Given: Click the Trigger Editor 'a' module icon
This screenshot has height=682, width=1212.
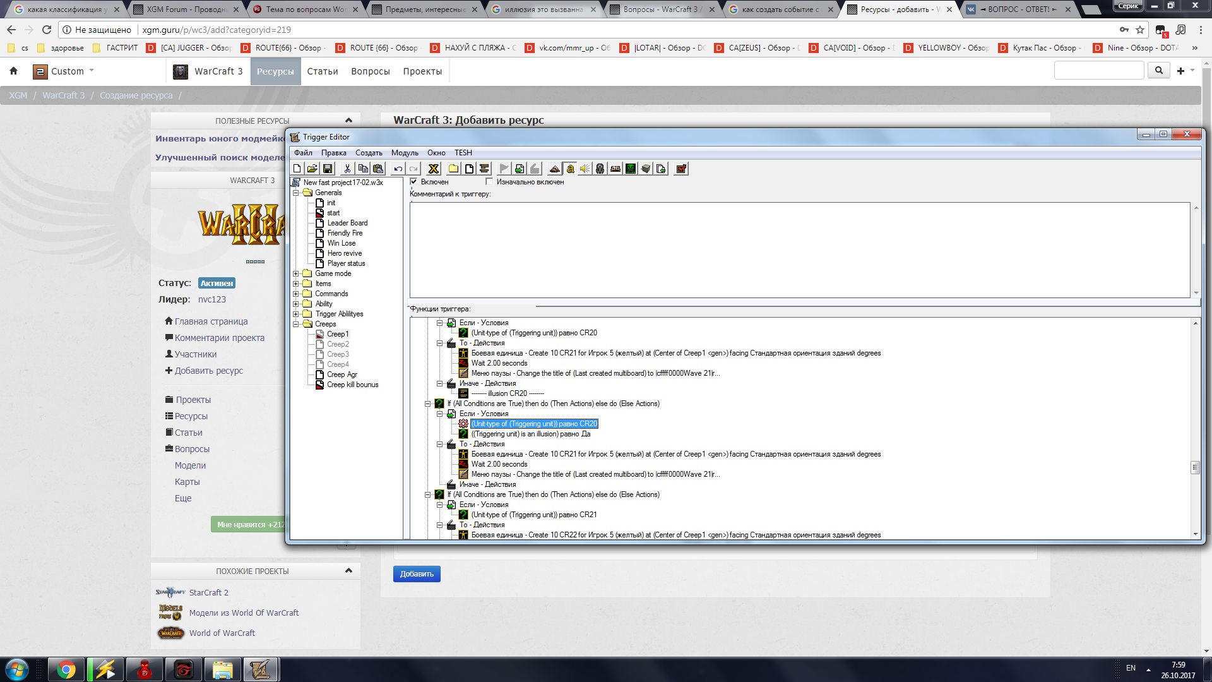Looking at the screenshot, I should click(x=570, y=169).
